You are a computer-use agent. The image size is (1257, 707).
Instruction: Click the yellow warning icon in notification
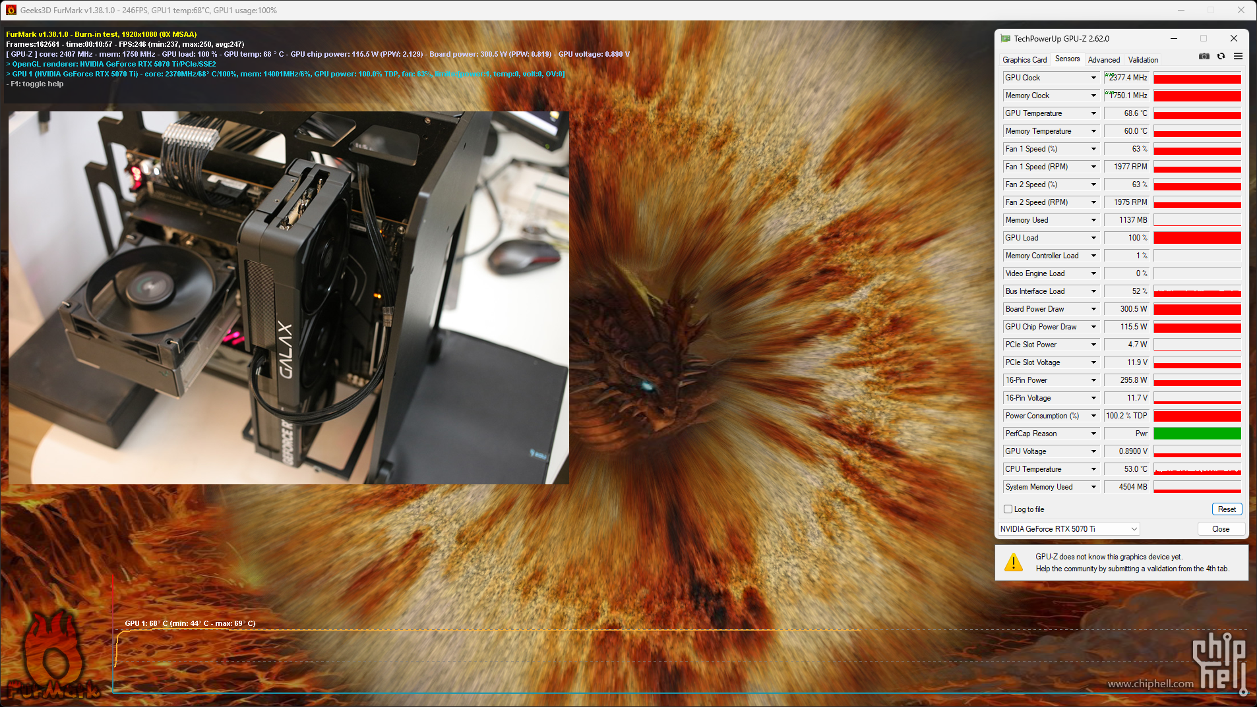point(1014,562)
